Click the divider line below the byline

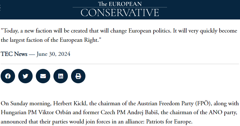point(120,64)
